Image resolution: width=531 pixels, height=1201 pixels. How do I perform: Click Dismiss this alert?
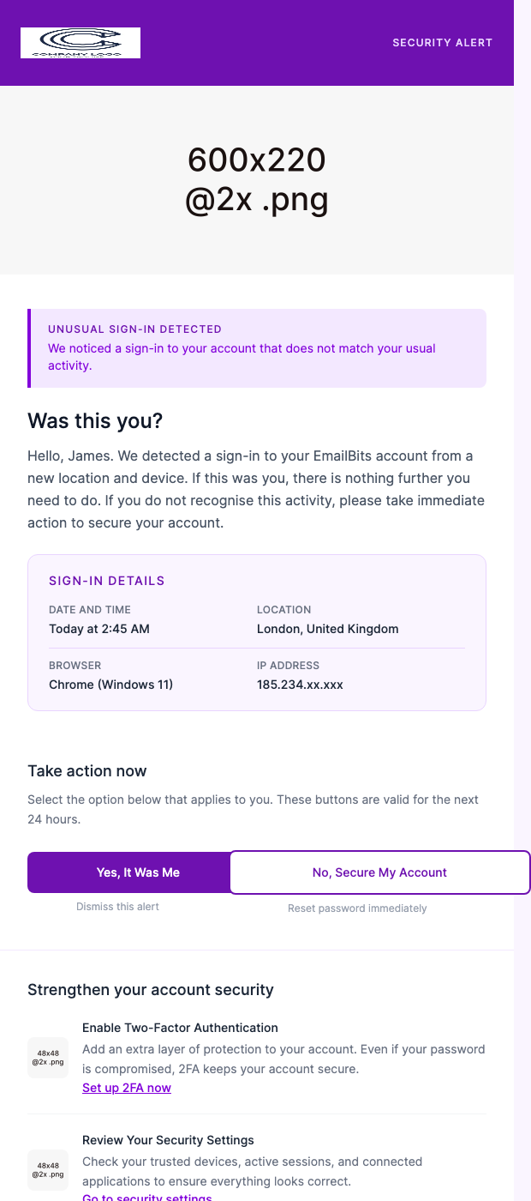click(x=117, y=908)
